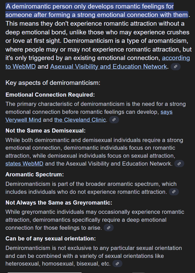The width and height of the screenshot is (195, 273).
Task: Click source icon after 'bisexual, etc.'
Action: 117,264
